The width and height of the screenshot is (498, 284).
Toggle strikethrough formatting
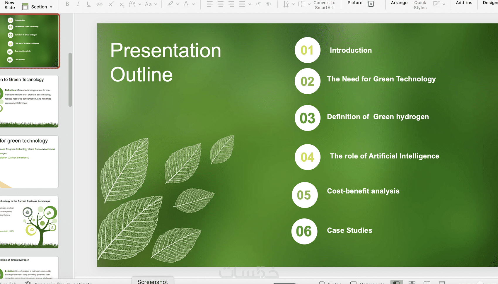point(100,4)
